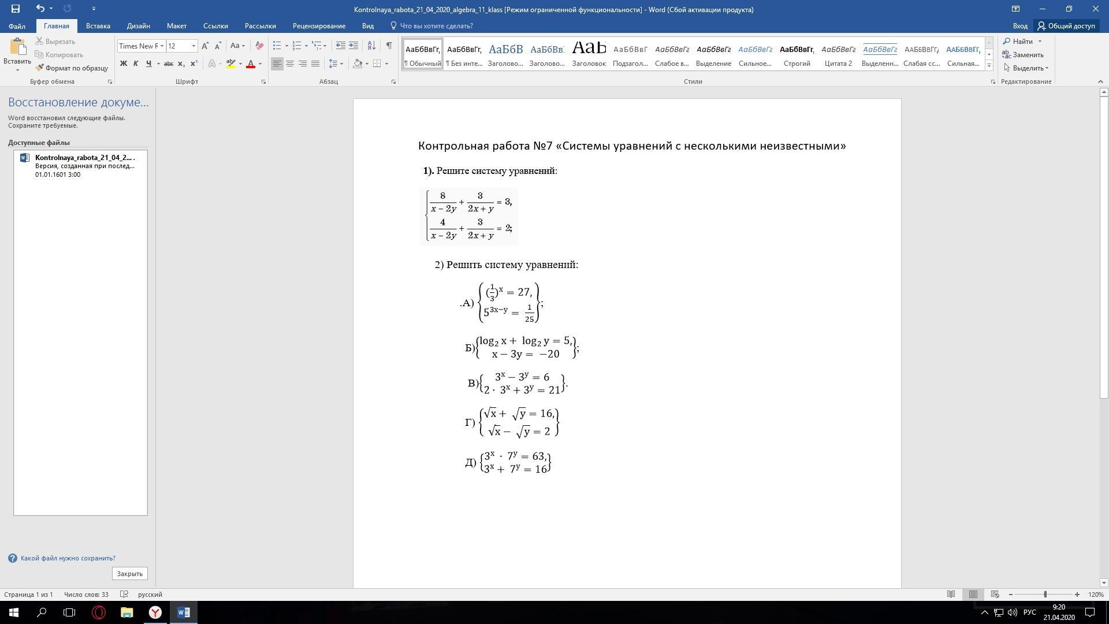This screenshot has width=1109, height=624.
Task: Toggle underline (Ч) formatting
Action: (x=148, y=64)
